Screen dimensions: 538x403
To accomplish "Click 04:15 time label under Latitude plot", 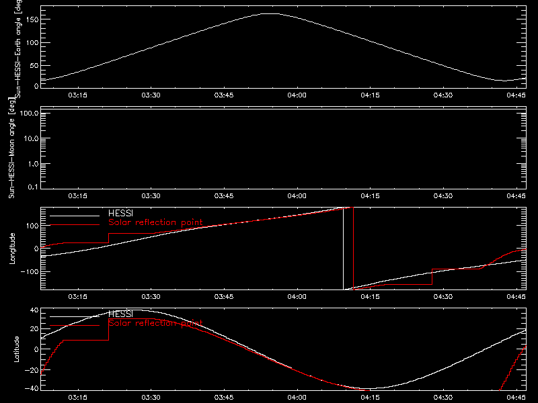I will (370, 398).
